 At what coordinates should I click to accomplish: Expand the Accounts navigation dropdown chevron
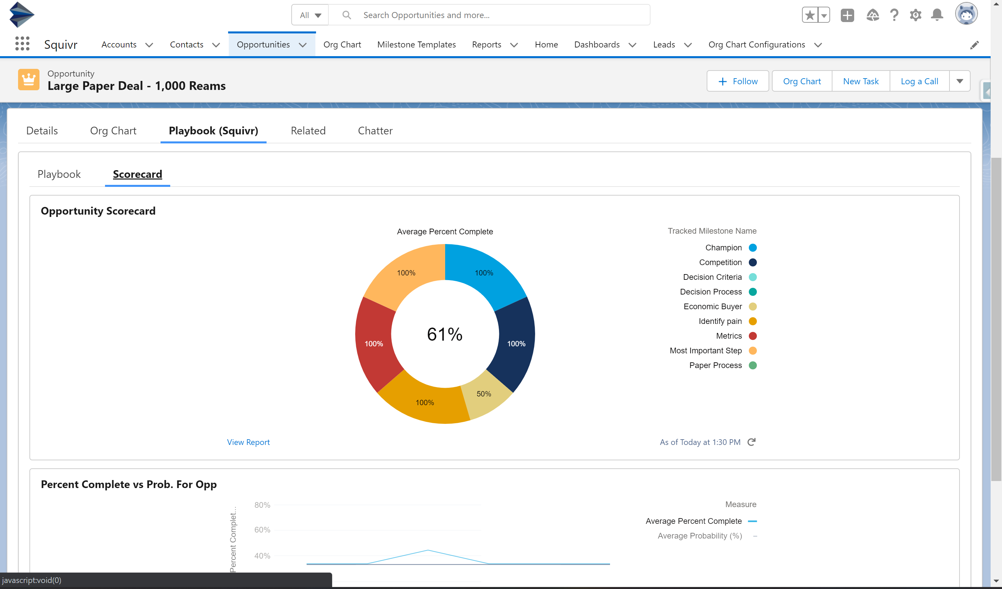pos(149,45)
